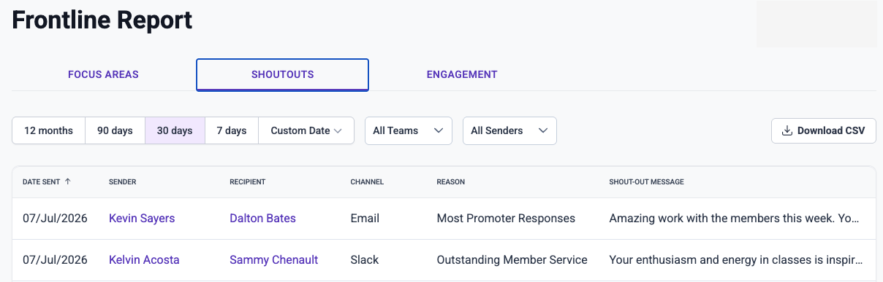Viewport: 883px width, 282px height.
Task: Click the Sender column header
Action: click(123, 182)
